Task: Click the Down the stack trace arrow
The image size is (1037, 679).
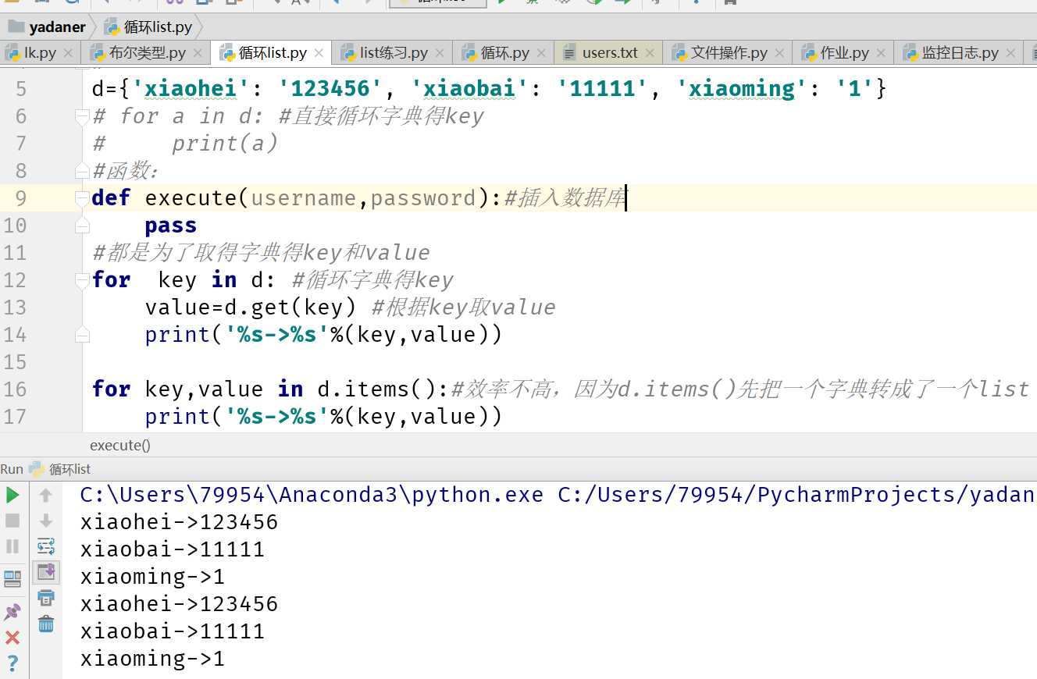Action: point(46,521)
